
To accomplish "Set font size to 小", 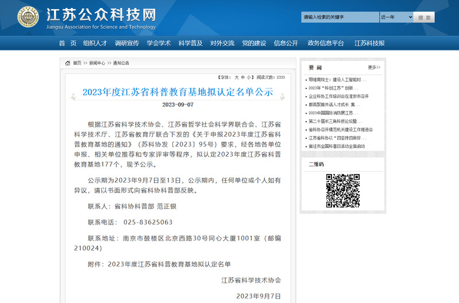I will [249, 77].
